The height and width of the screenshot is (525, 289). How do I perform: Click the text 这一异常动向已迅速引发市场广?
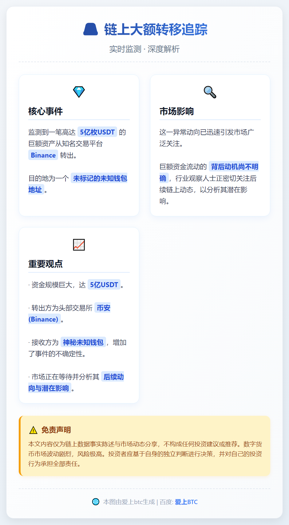pyautogui.click(x=207, y=132)
